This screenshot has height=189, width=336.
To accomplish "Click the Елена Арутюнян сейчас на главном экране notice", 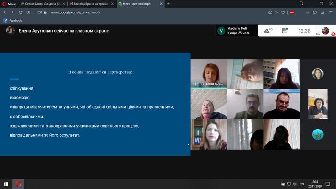I will point(64,31).
